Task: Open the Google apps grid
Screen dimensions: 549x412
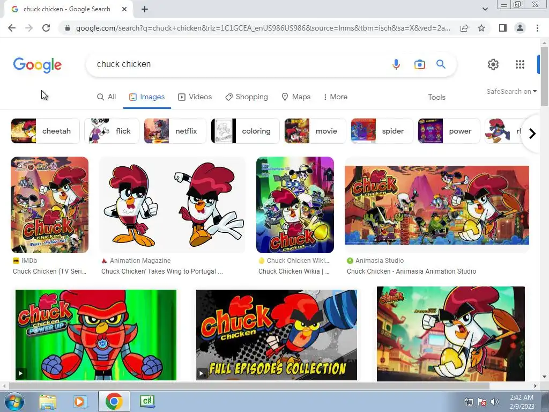Action: [x=520, y=64]
